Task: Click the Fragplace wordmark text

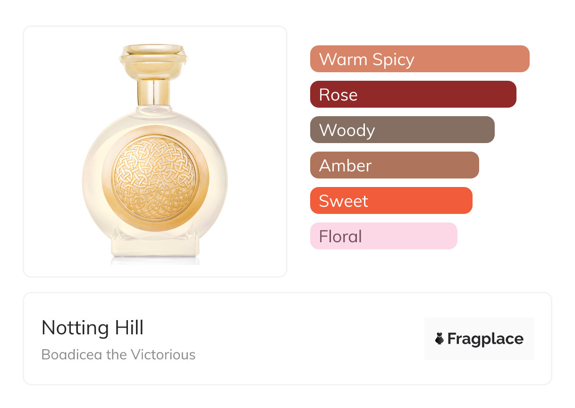Action: tap(485, 339)
